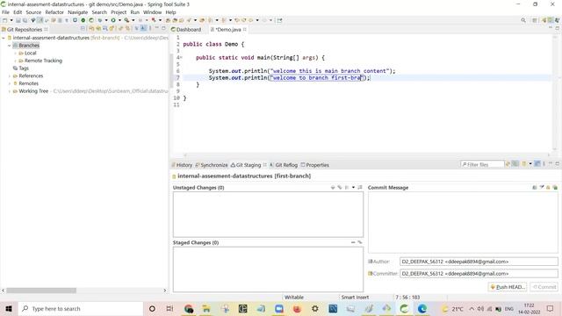Viewport: 562px width, 316px height.
Task: Switch to the Git Reflog tab
Action: coord(284,165)
